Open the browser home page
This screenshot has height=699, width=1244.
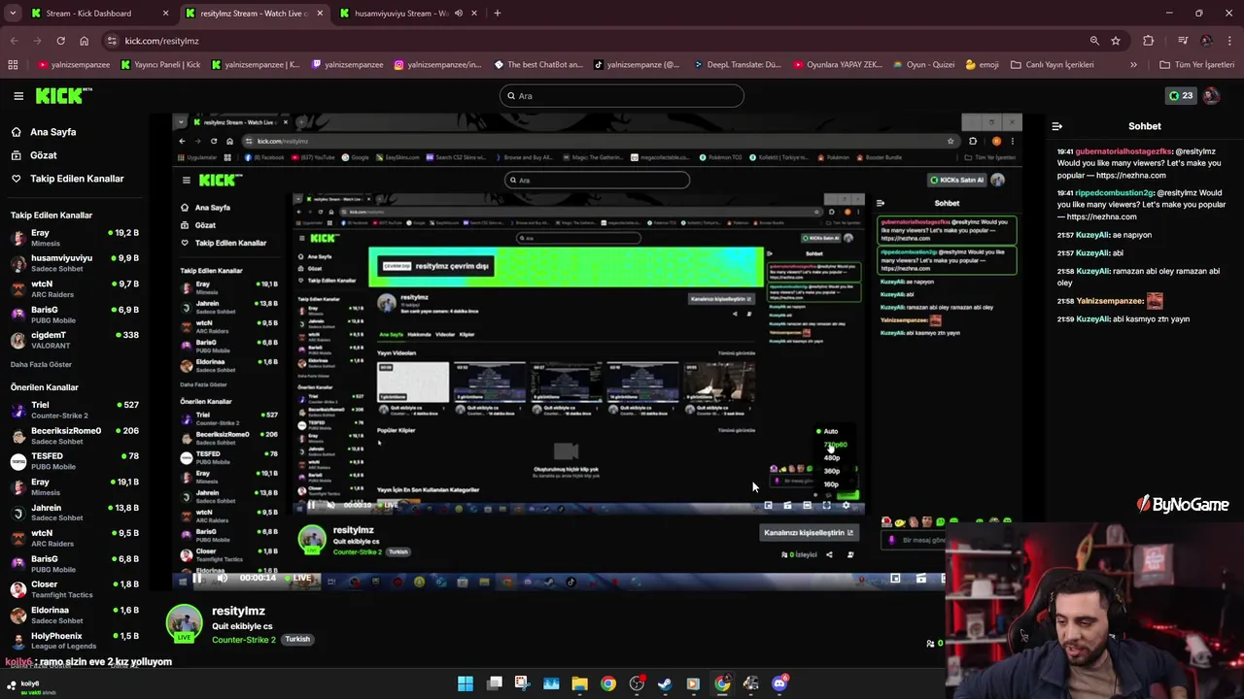tap(84, 41)
